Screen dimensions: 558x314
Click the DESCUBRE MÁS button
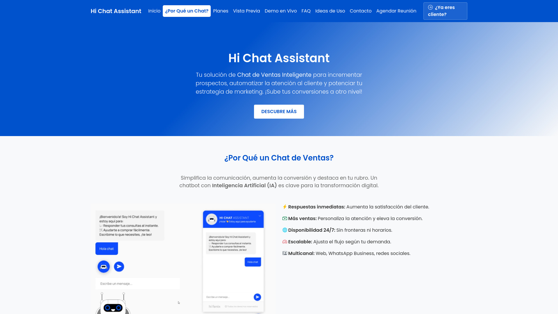pos(279,112)
